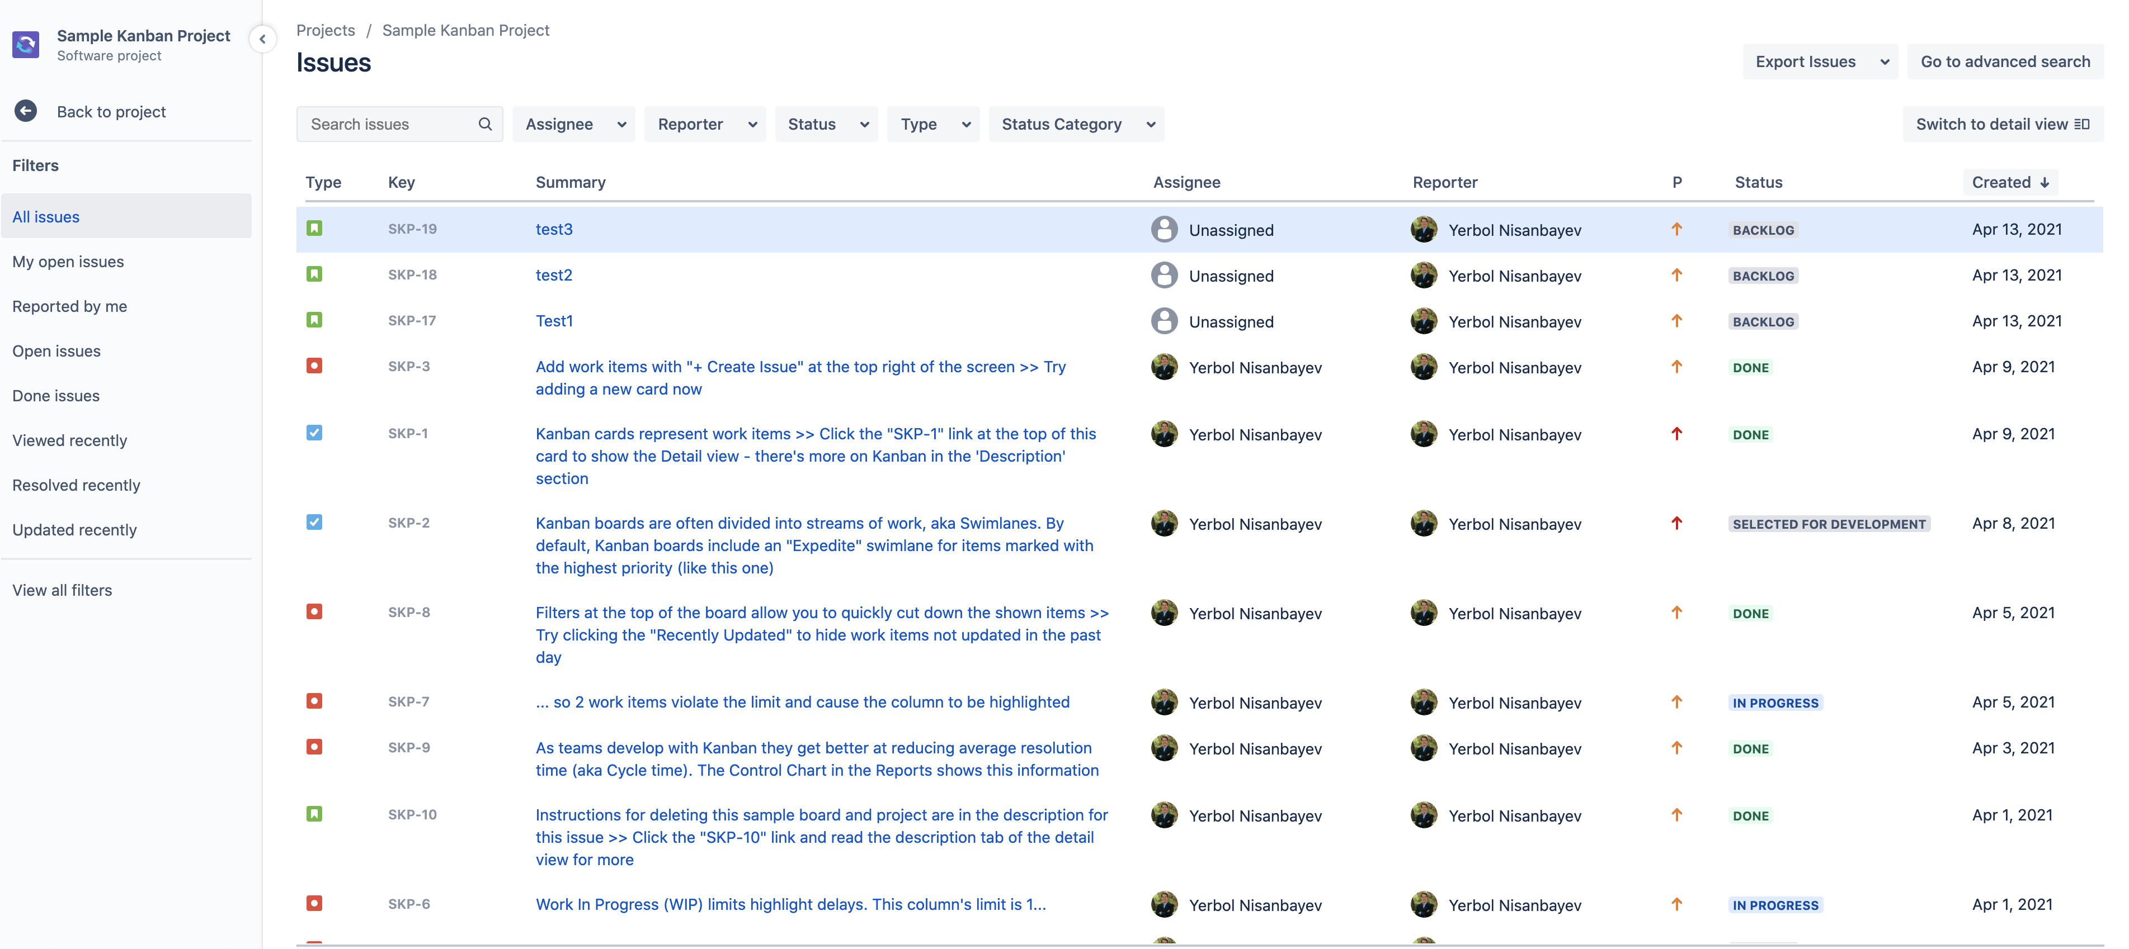The width and height of the screenshot is (2129, 949).
Task: Select the Done issues filter
Action: click(56, 396)
